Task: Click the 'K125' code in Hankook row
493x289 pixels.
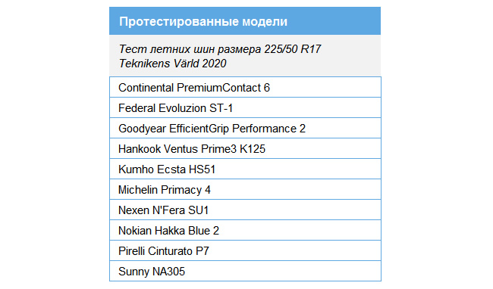Action: 253,149
